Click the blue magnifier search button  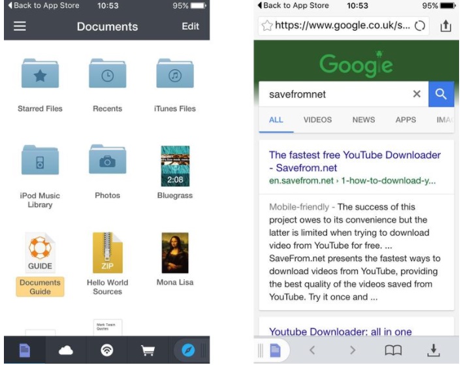click(x=441, y=94)
